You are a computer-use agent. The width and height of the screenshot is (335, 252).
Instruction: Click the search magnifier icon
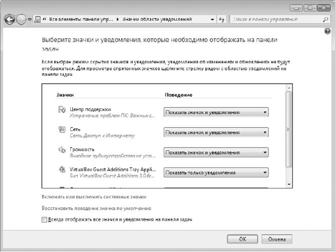(326, 19)
